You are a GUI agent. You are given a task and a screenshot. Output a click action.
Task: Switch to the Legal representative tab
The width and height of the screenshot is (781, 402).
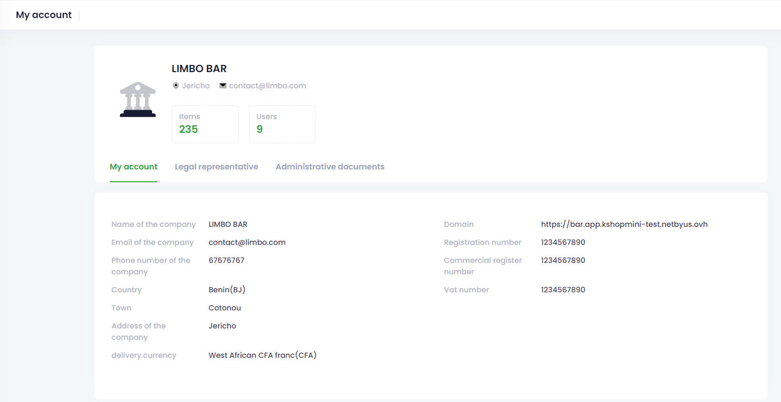[216, 167]
